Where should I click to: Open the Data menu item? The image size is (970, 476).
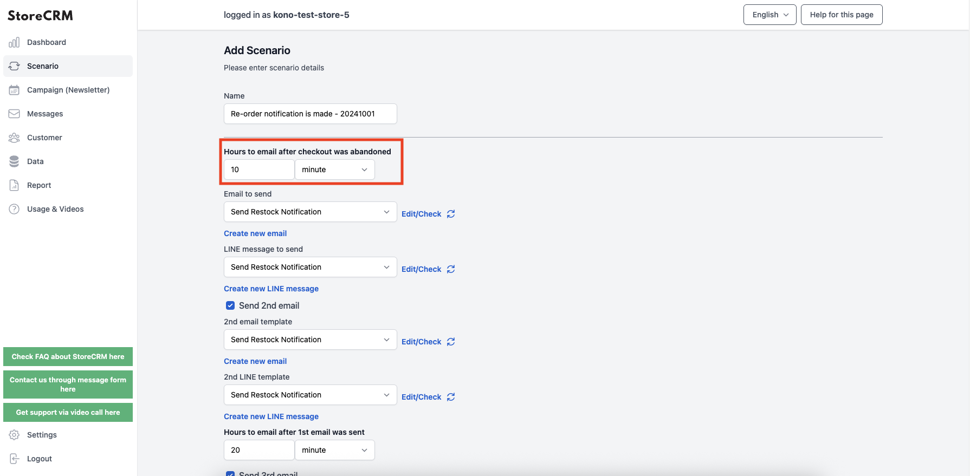click(x=68, y=161)
